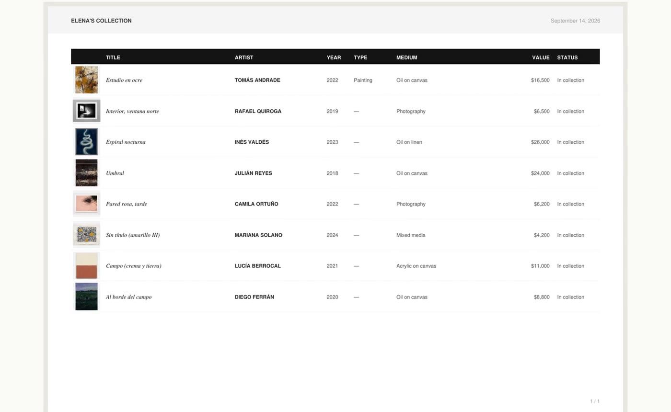
Task: Select artist name INÉS VALDÉS
Action: click(252, 142)
